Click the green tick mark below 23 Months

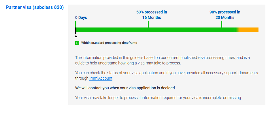pos(221,24)
